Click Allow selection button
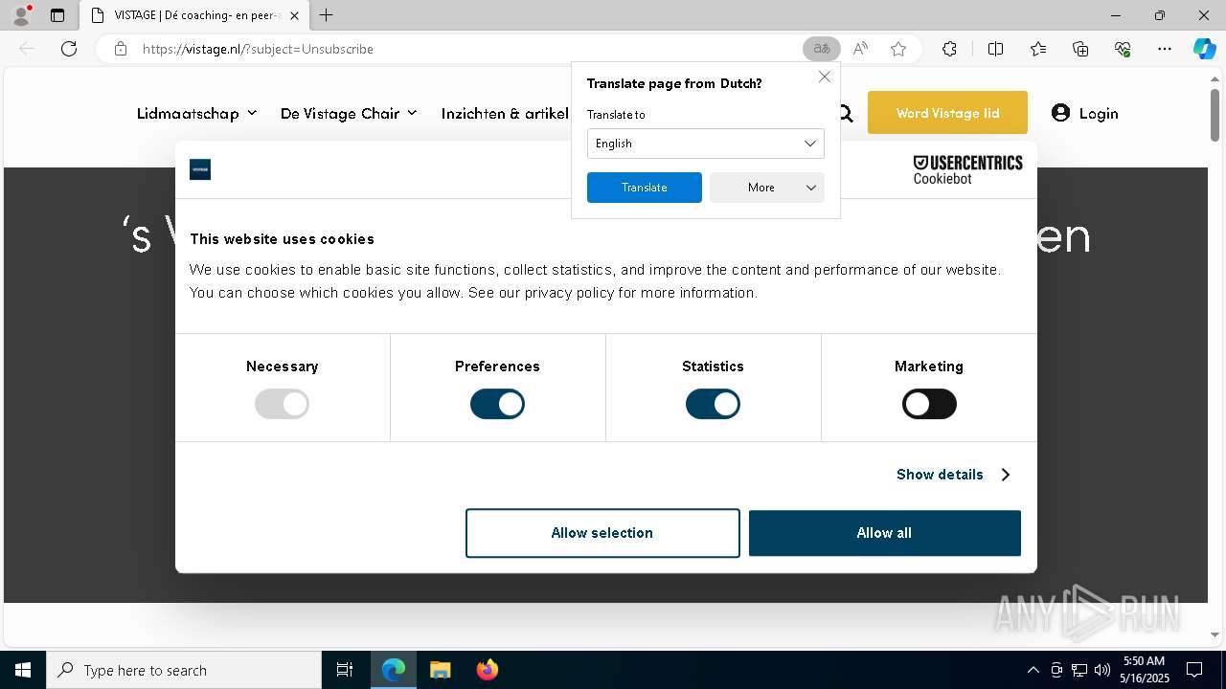1226x689 pixels. [602, 533]
